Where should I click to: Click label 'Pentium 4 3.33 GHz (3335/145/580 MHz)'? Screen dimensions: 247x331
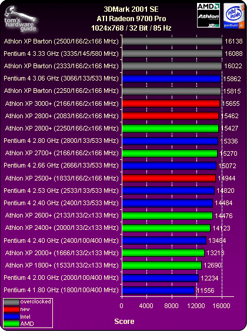click(x=61, y=54)
